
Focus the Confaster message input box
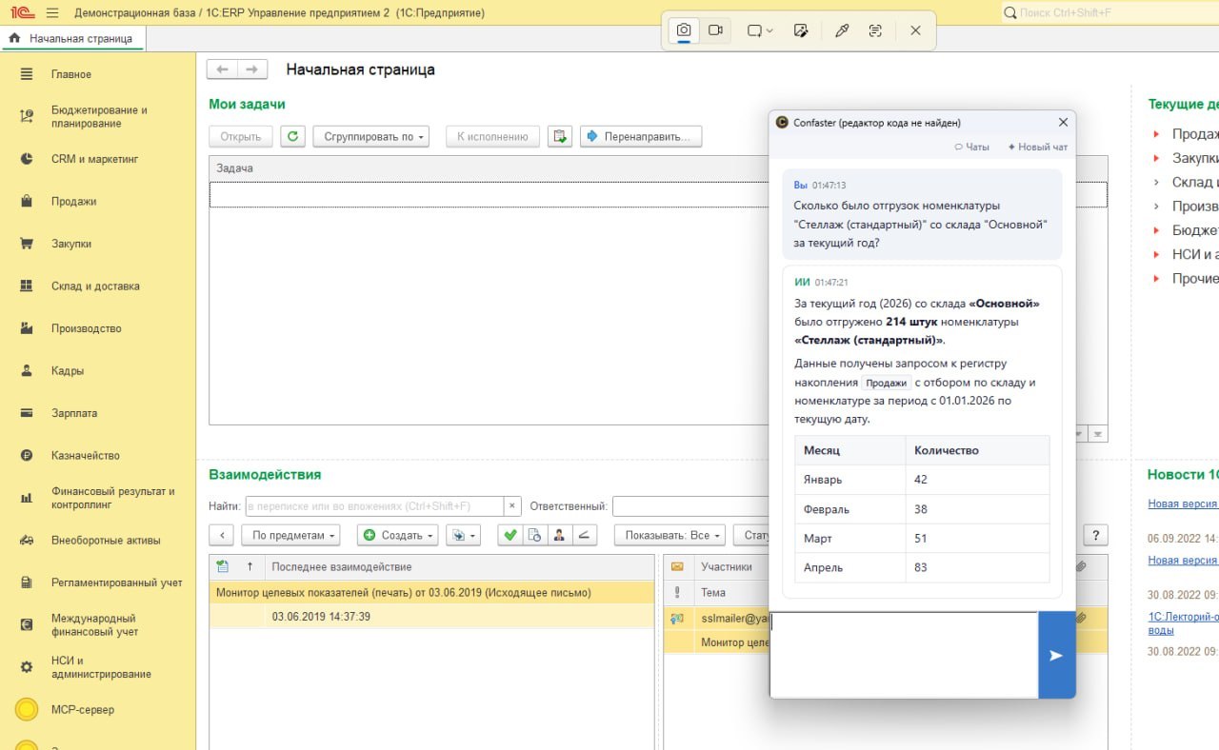[x=904, y=655]
